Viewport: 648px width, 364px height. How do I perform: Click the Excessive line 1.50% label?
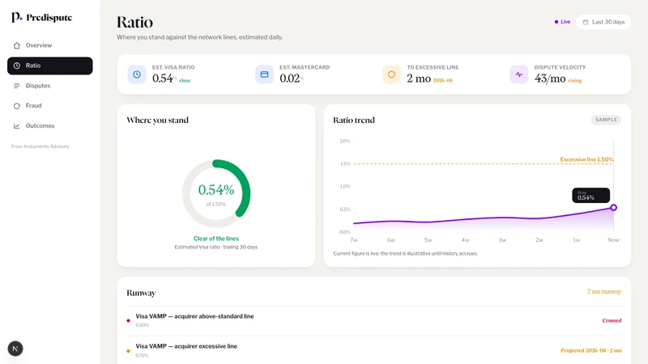coord(586,159)
